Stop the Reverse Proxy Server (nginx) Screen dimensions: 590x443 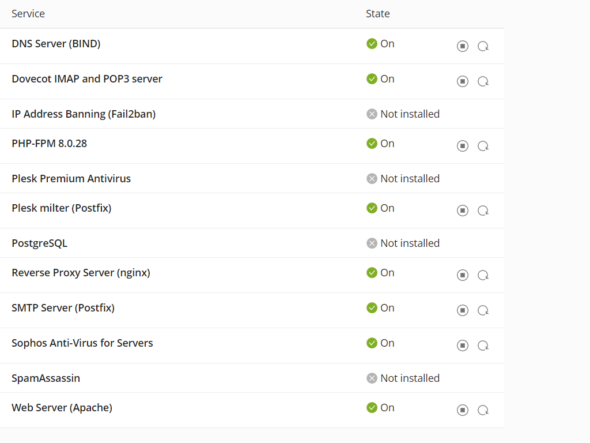coord(463,275)
